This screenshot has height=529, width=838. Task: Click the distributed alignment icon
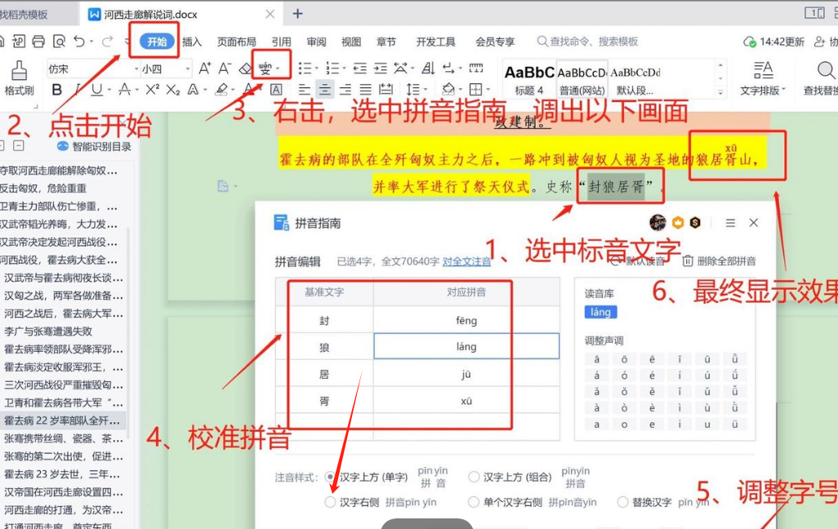pyautogui.click(x=386, y=90)
